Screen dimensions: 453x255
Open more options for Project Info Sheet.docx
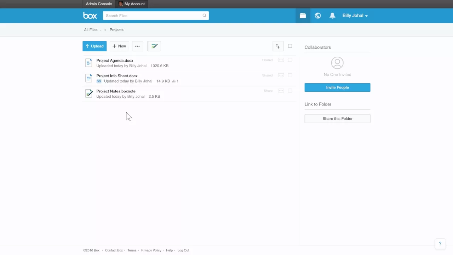pos(281,75)
